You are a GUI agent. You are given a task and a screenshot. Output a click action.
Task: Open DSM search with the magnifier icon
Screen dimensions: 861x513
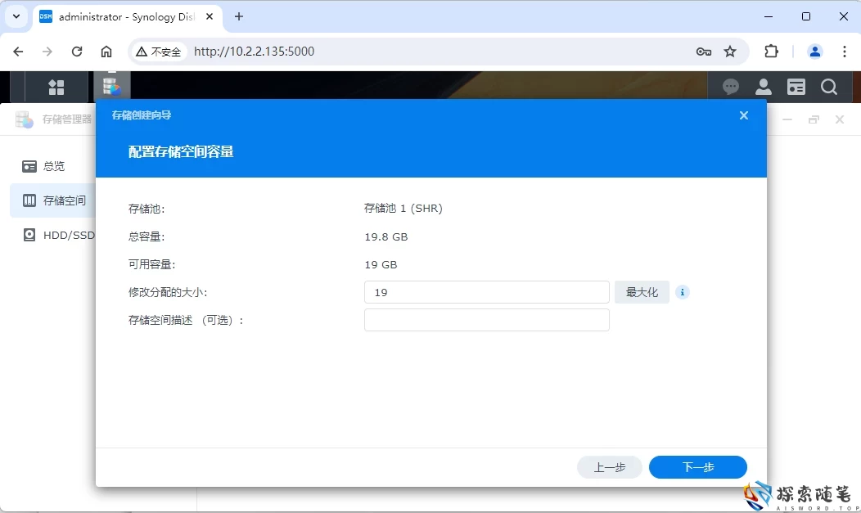[829, 87]
